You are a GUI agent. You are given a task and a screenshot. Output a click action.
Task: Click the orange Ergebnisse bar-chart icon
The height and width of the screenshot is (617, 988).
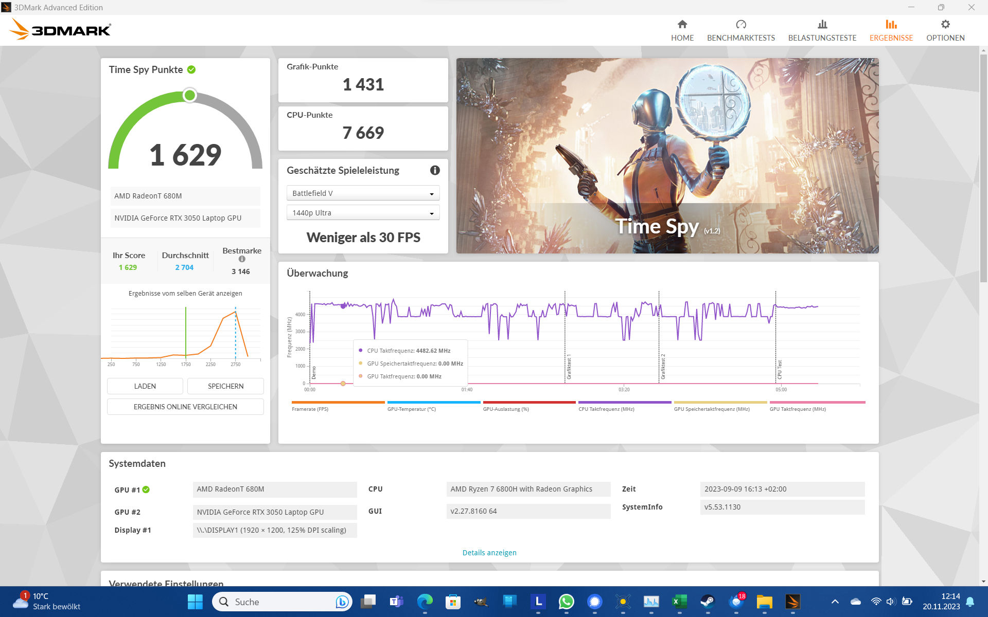(891, 24)
